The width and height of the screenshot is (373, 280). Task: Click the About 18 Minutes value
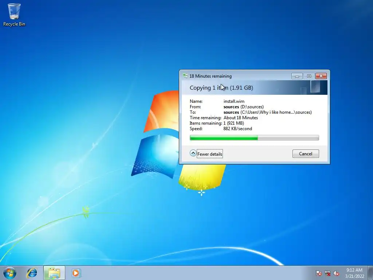[x=241, y=118]
